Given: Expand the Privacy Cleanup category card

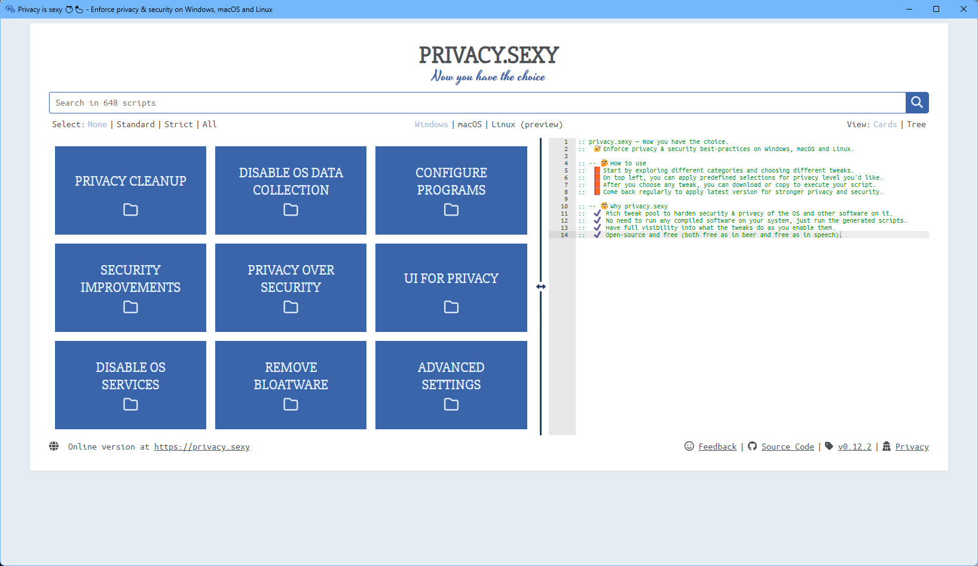Looking at the screenshot, I should tap(130, 190).
